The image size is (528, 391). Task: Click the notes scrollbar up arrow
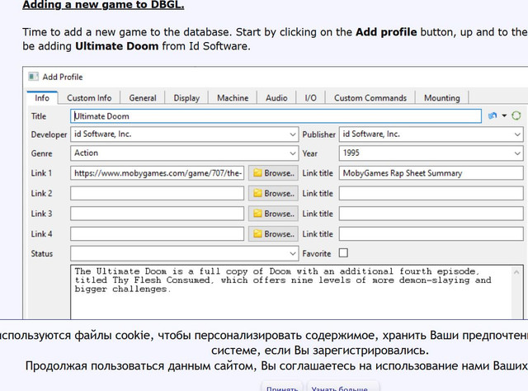click(516, 271)
